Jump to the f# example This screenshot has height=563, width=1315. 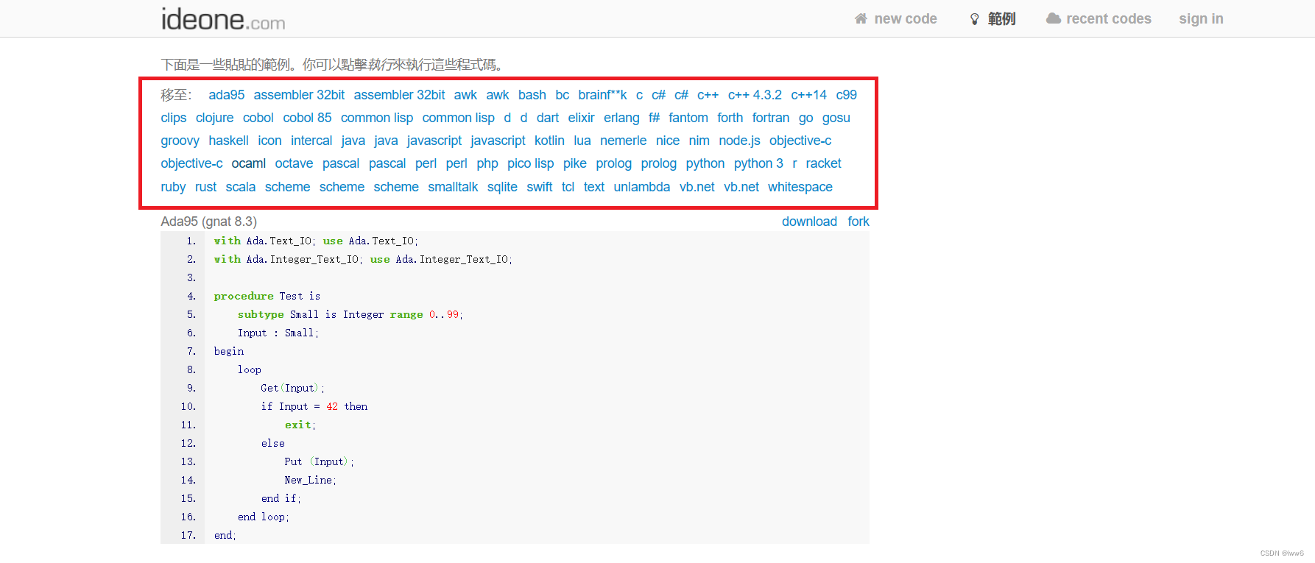pos(654,118)
